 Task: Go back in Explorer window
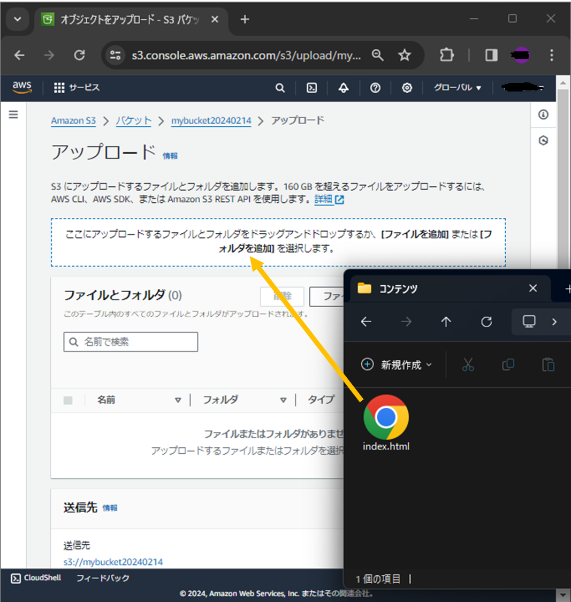(366, 322)
